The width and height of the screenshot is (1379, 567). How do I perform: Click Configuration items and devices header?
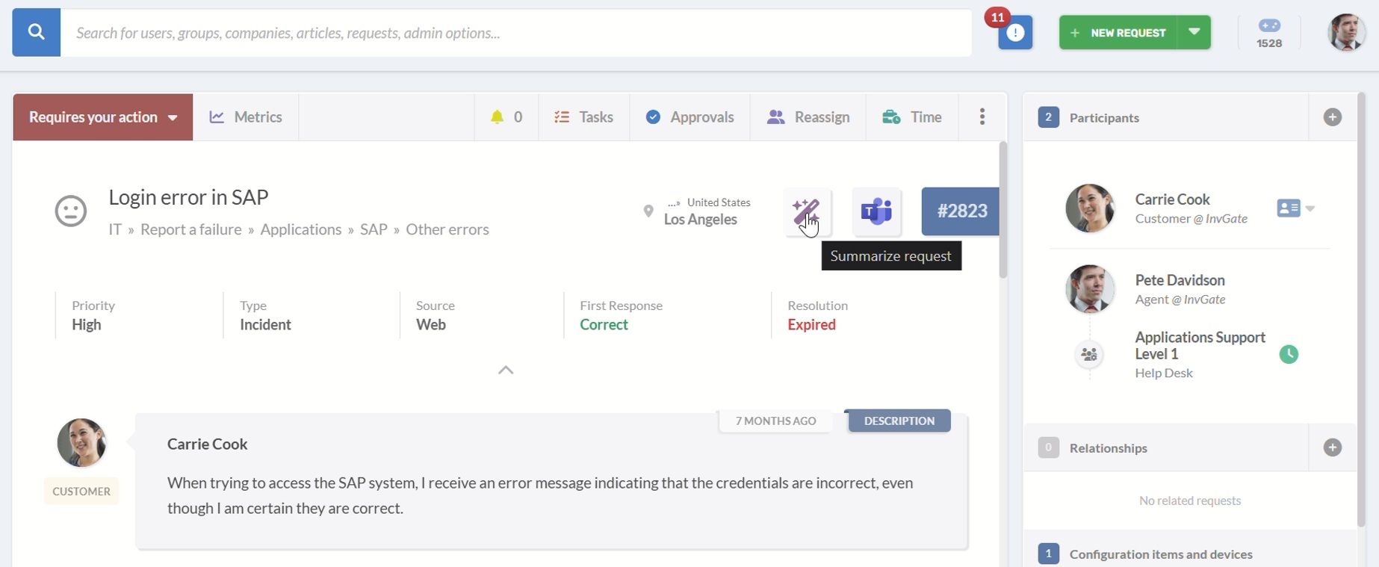pos(1161,554)
